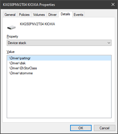Confirm with the OK button

(81, 128)
